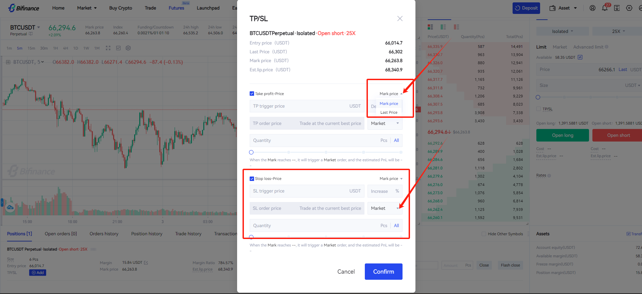Uncheck the Stop loss-Price checkbox
642x294 pixels.
coord(252,179)
